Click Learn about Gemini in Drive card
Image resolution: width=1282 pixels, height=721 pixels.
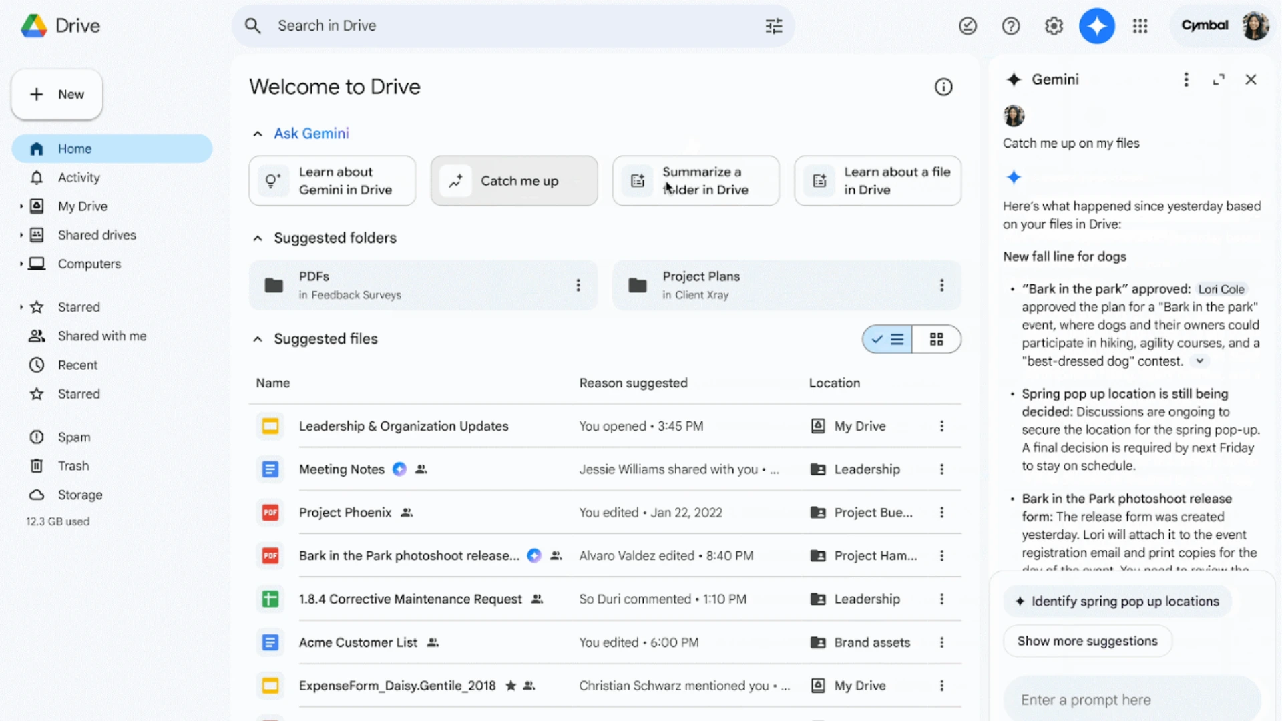pyautogui.click(x=332, y=181)
